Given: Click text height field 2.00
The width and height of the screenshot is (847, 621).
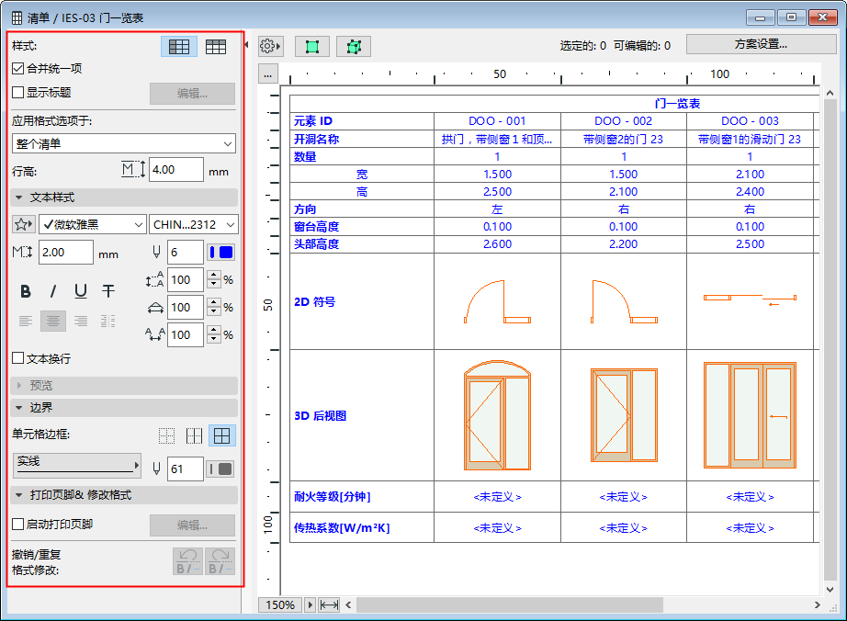Looking at the screenshot, I should click(65, 253).
